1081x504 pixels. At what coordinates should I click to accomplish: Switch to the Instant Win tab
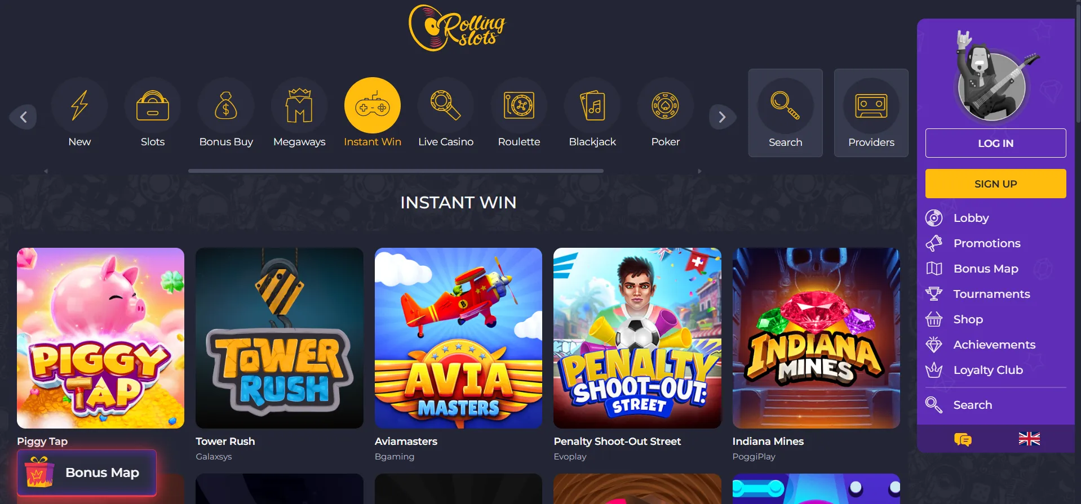(373, 113)
